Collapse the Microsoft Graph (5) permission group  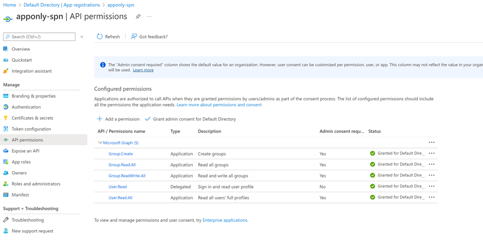click(x=100, y=143)
